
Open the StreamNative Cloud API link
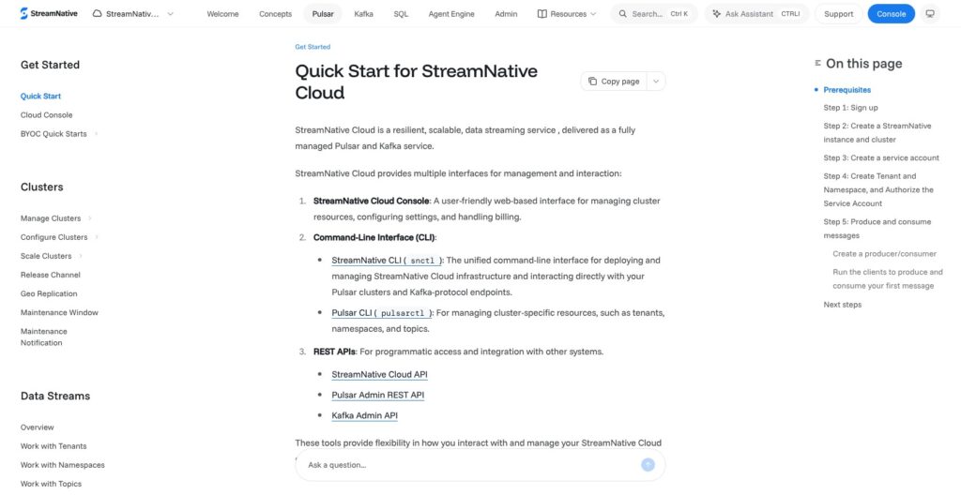[379, 374]
